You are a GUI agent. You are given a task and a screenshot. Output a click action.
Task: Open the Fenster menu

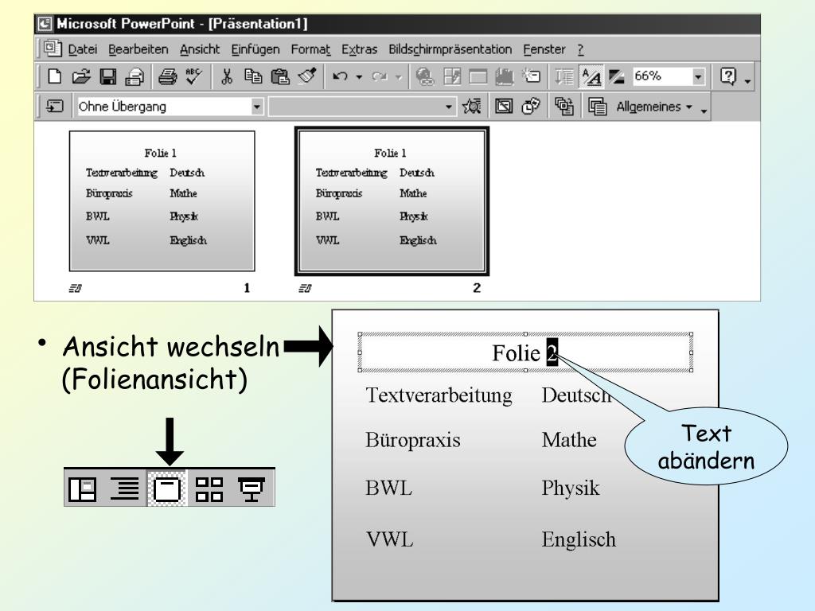tap(544, 49)
